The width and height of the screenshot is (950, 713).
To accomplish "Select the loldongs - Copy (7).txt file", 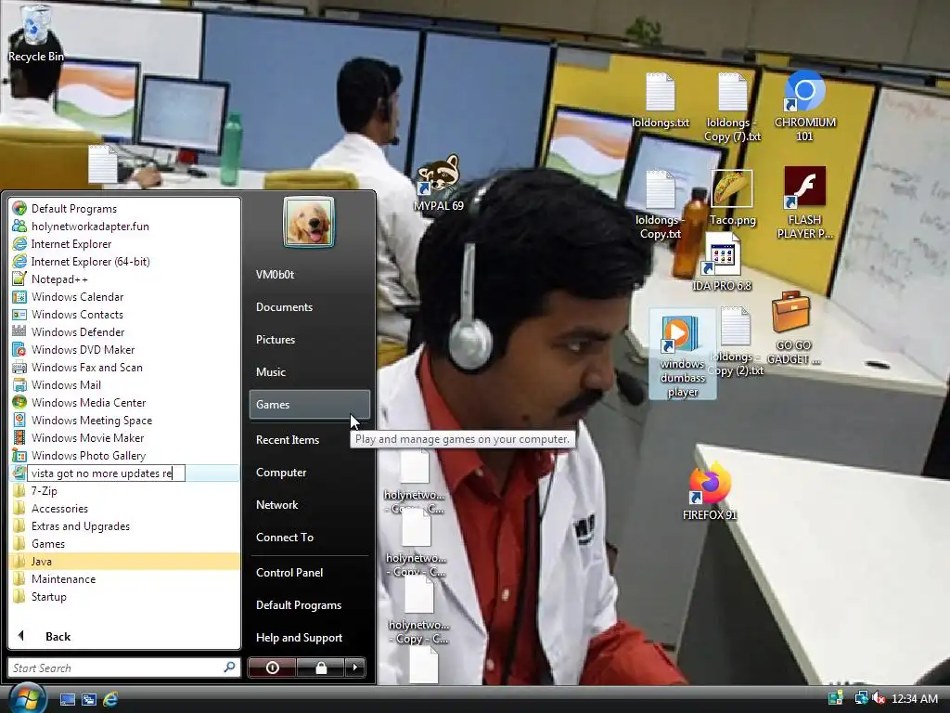I will pos(732,108).
